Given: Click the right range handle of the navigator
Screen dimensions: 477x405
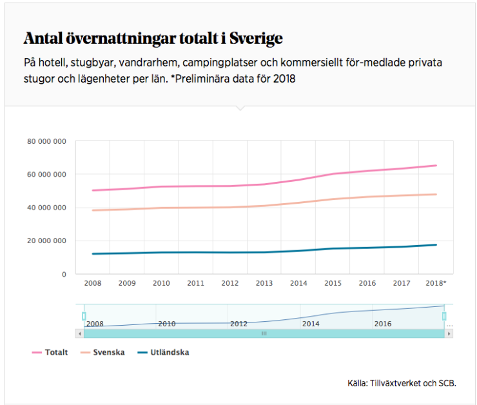Looking at the screenshot, I should 444,316.
